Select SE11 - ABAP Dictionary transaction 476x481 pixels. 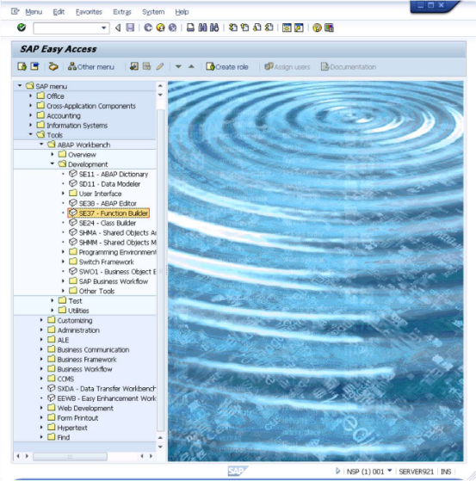coord(114,174)
